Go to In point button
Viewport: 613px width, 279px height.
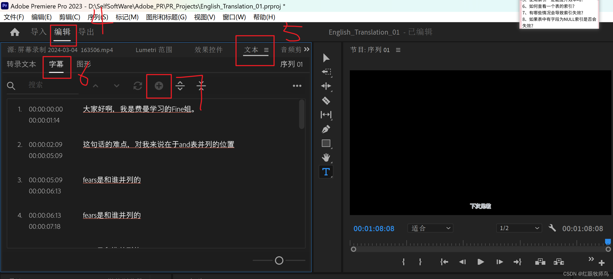(x=444, y=262)
